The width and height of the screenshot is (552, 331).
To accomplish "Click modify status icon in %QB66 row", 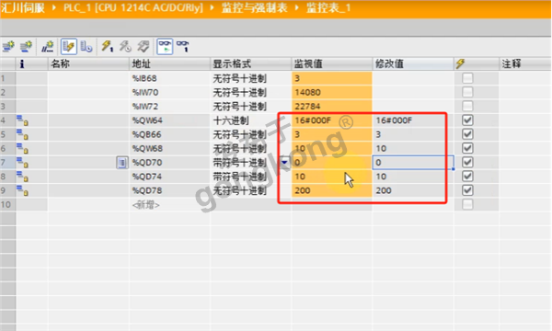I will [x=22, y=134].
